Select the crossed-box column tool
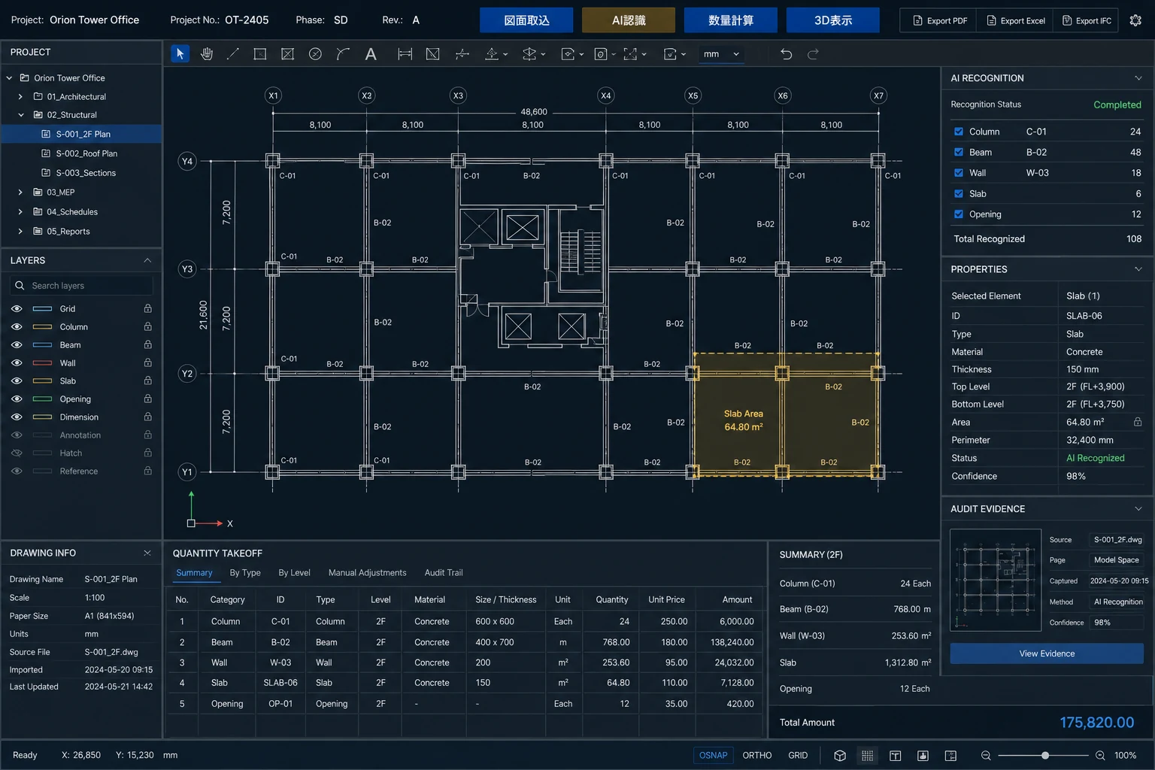Viewport: 1155px width, 770px height. (x=287, y=53)
